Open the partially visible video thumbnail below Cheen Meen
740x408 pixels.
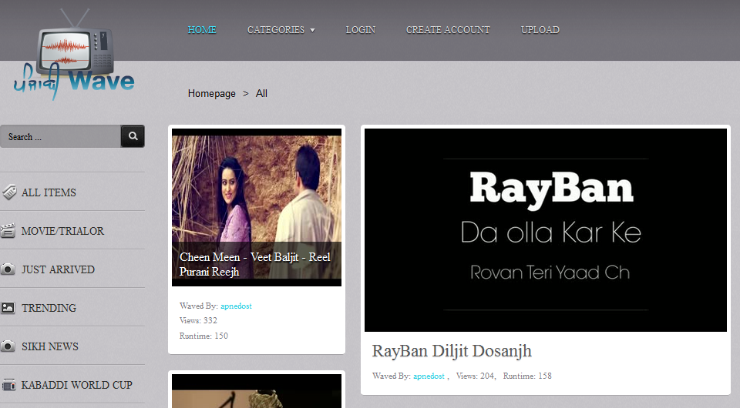coord(257,391)
